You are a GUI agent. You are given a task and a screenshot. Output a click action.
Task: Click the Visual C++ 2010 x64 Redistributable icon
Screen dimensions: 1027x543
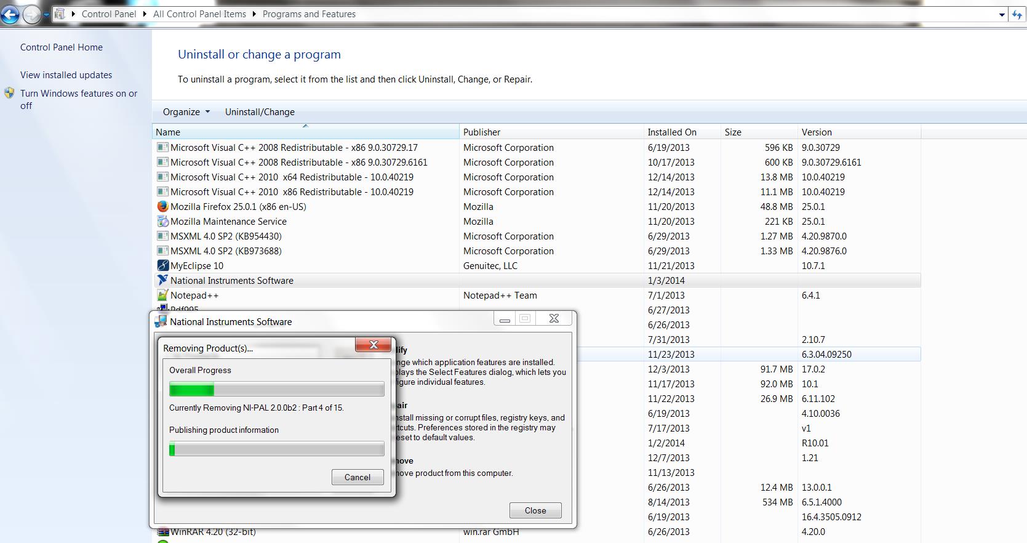(162, 177)
